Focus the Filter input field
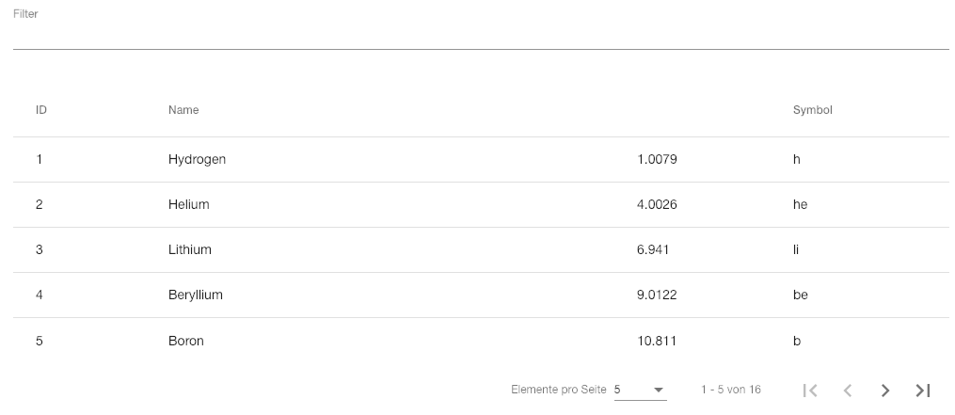Image resolution: width=955 pixels, height=415 pixels. point(481,34)
